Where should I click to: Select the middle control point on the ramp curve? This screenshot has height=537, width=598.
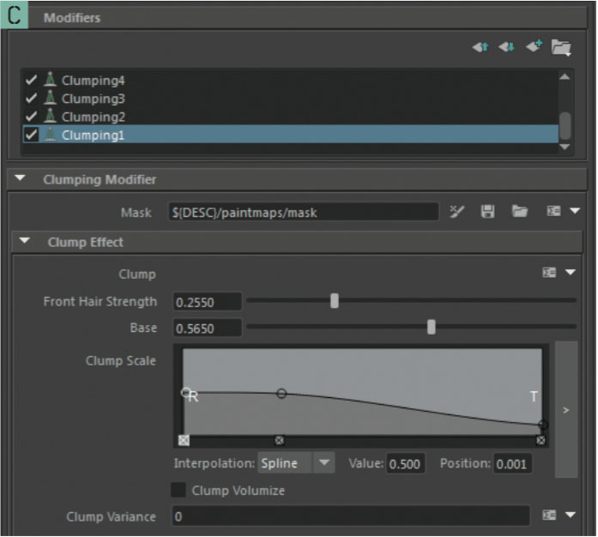pyautogui.click(x=281, y=393)
